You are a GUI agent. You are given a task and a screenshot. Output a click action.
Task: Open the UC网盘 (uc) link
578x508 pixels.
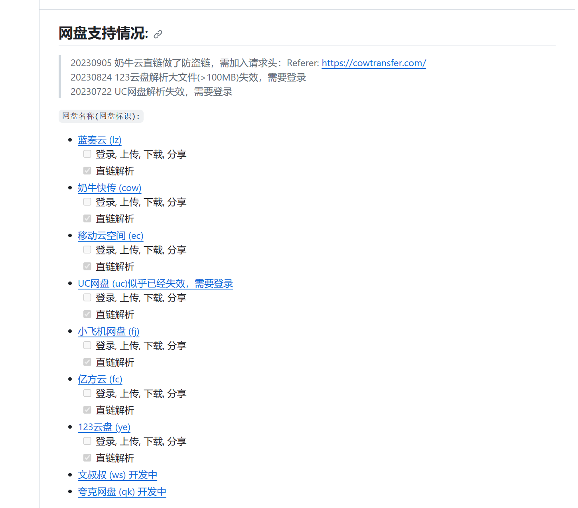[x=155, y=284]
